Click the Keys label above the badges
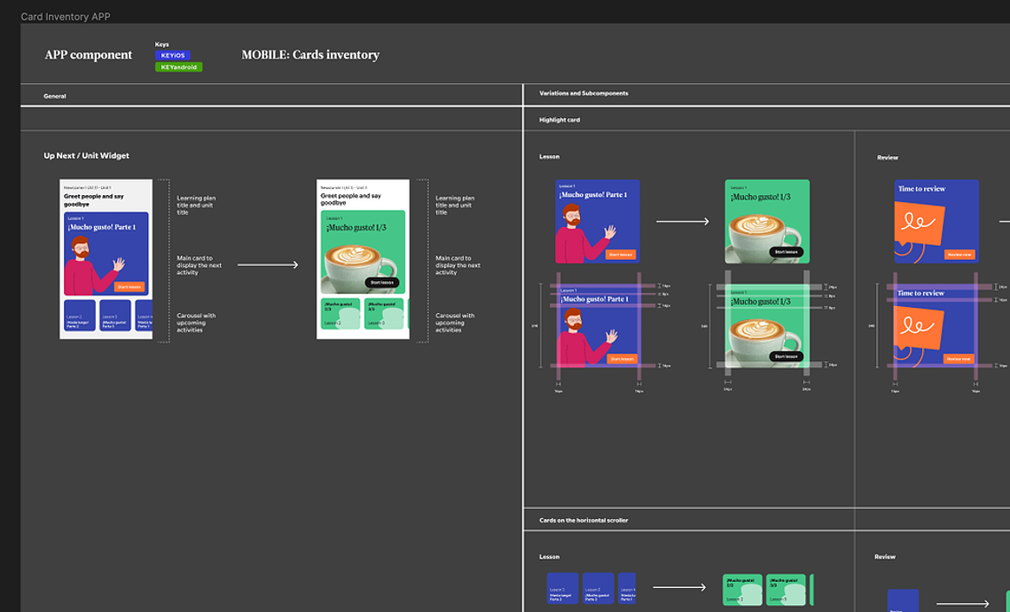Viewport: 1010px width, 612px height. [x=161, y=44]
